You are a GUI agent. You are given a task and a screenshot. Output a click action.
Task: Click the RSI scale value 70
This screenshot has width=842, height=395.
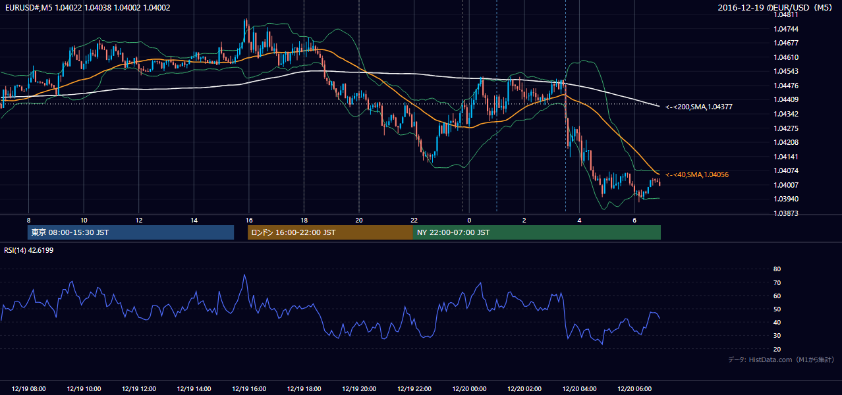(777, 282)
